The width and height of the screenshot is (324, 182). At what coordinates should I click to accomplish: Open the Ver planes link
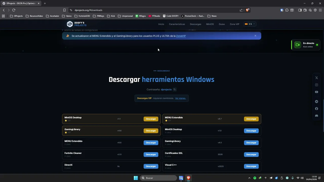(180, 98)
